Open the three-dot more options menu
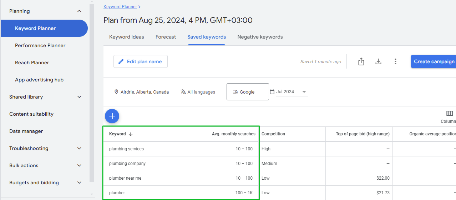Screen dimensions: 456x200 [x=395, y=61]
